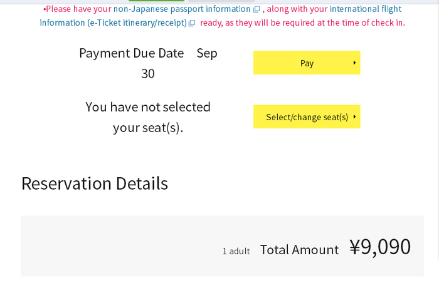Viewport: 439px width, 283px height.
Task: Click the ¥9,090 amount figure
Action: pos(380,247)
